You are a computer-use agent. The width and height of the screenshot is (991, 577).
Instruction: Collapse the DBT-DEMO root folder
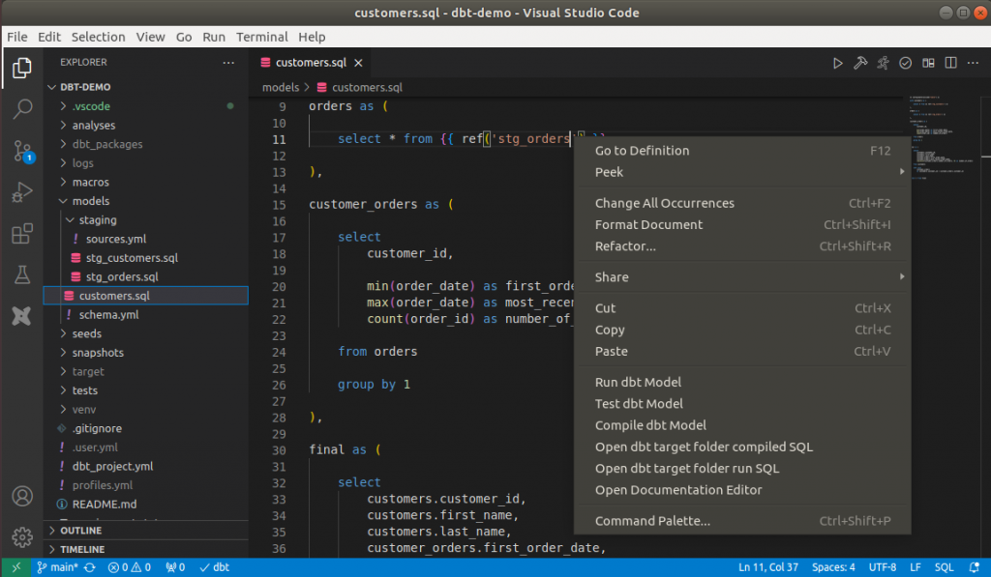tap(52, 87)
